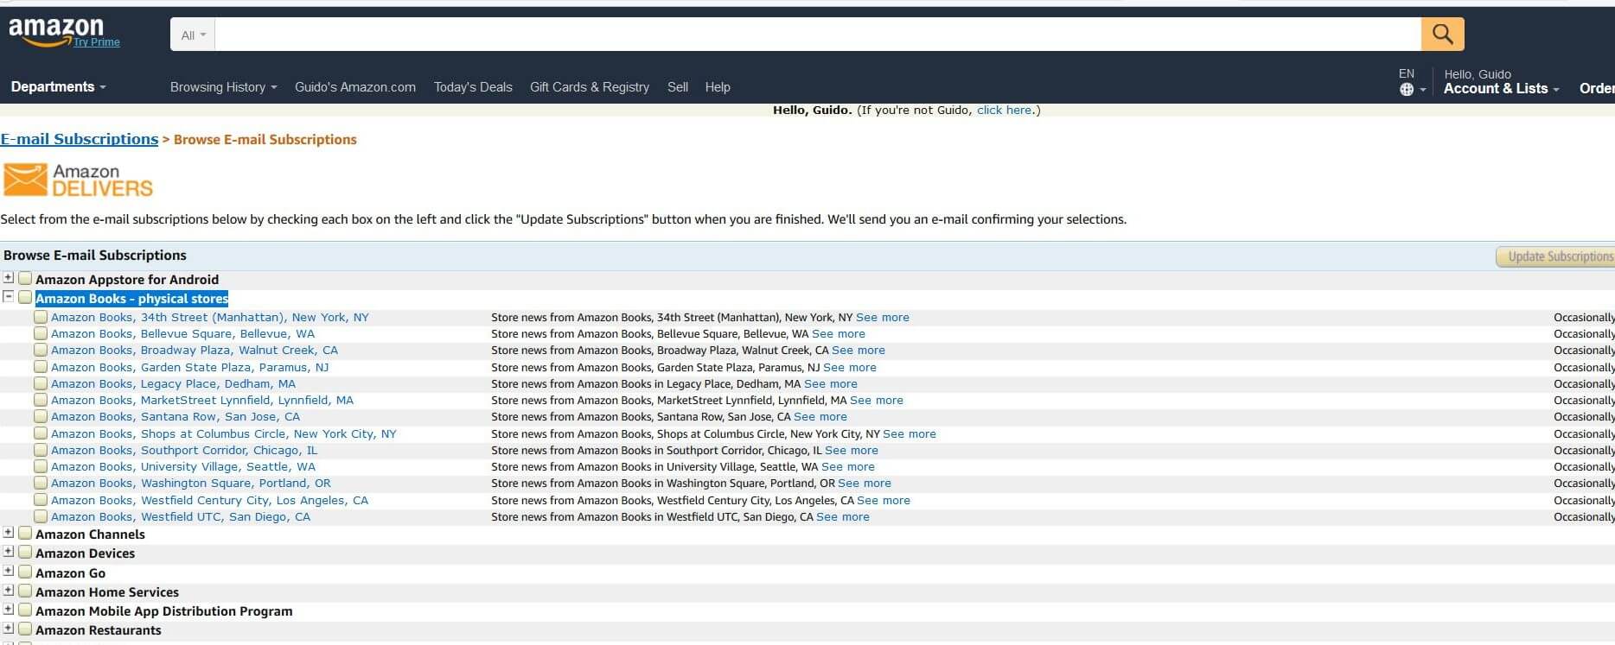Expand the Amazon Channels category
The height and width of the screenshot is (645, 1615).
point(9,533)
